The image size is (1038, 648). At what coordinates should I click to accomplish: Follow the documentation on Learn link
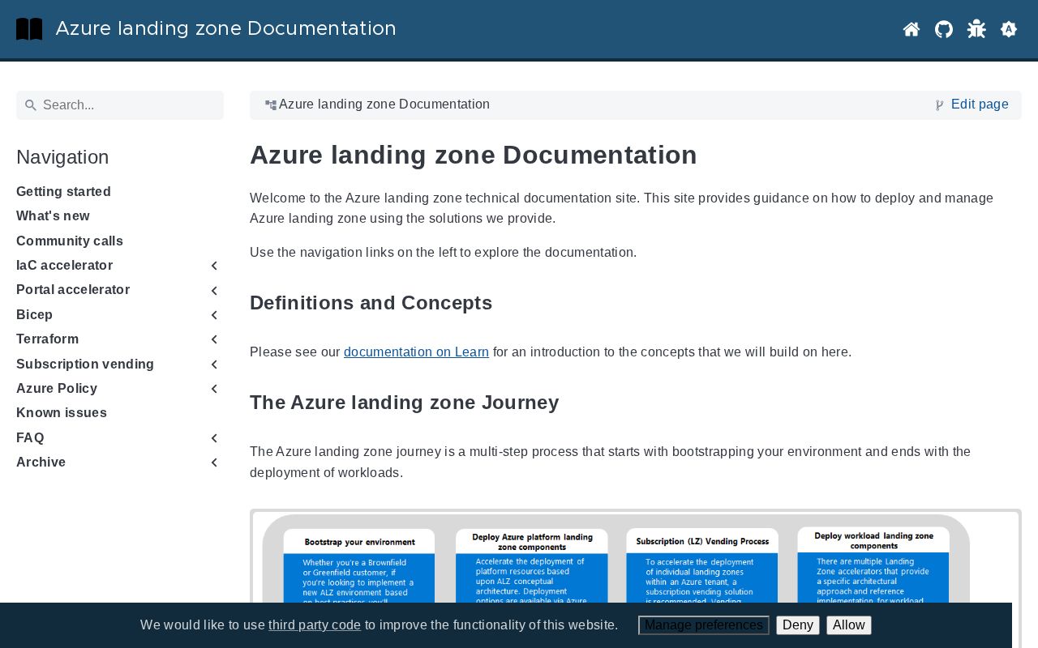[x=416, y=352]
